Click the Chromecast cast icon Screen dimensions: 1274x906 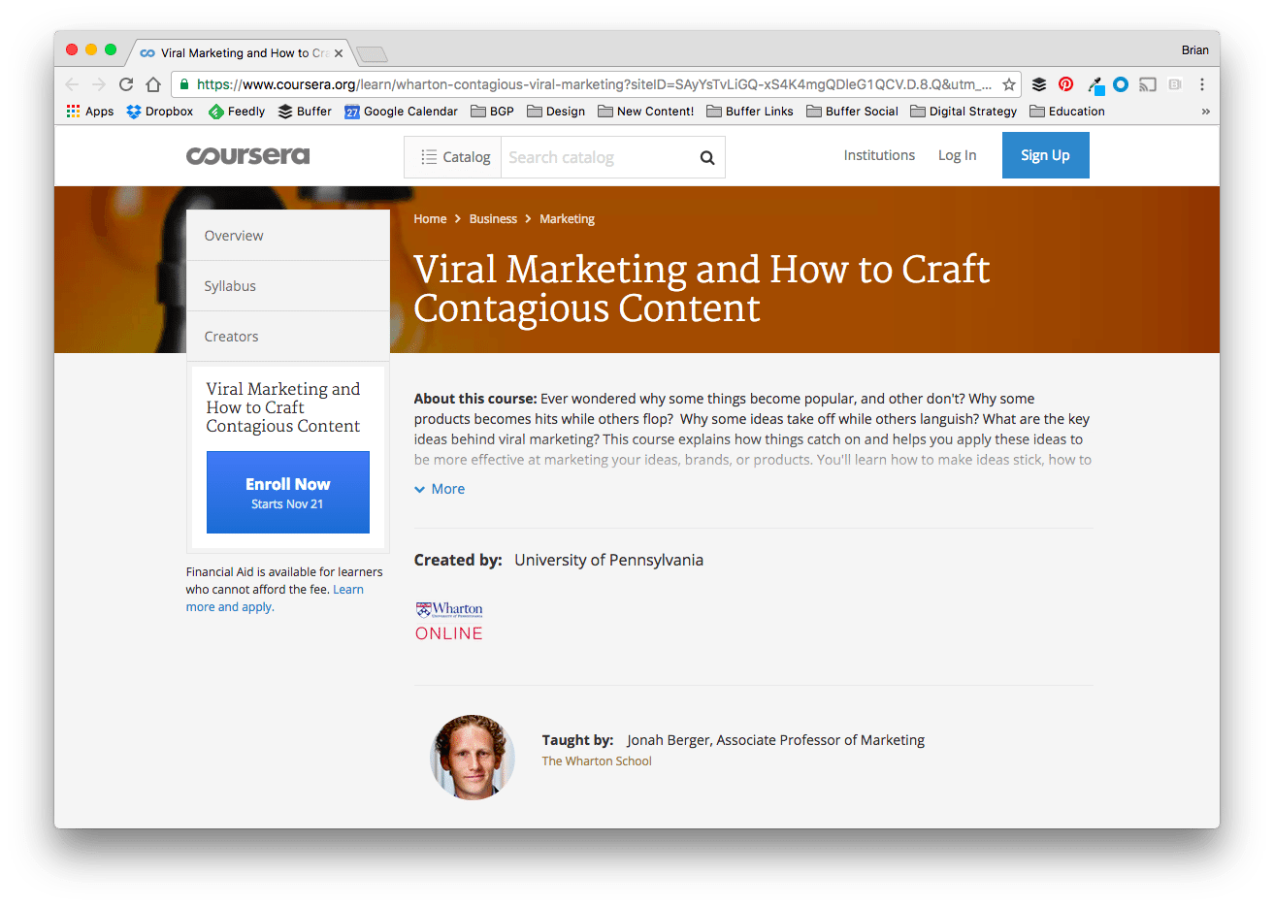pos(1147,85)
